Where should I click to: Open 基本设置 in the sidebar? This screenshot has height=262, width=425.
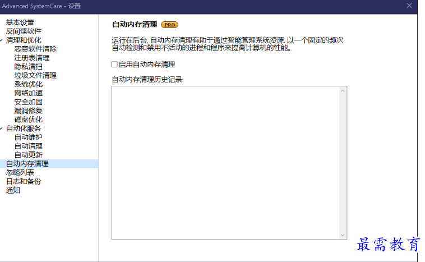pos(20,22)
